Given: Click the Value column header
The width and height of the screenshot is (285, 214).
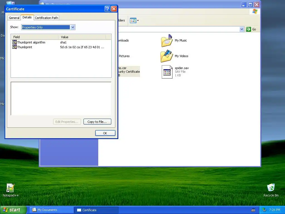Looking at the screenshot, I should (x=82, y=37).
